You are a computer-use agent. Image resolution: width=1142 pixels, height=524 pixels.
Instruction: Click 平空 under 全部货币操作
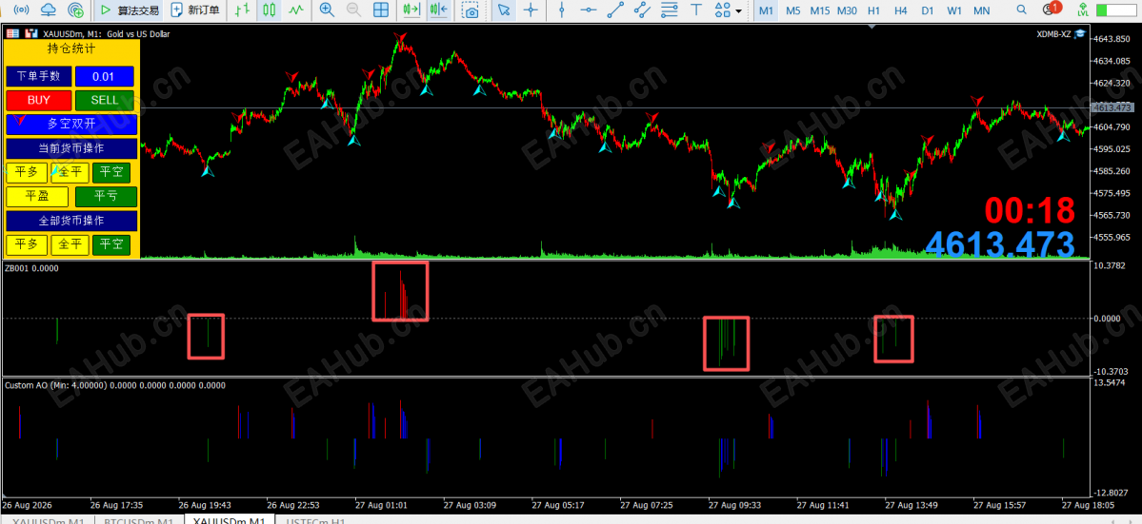[111, 245]
